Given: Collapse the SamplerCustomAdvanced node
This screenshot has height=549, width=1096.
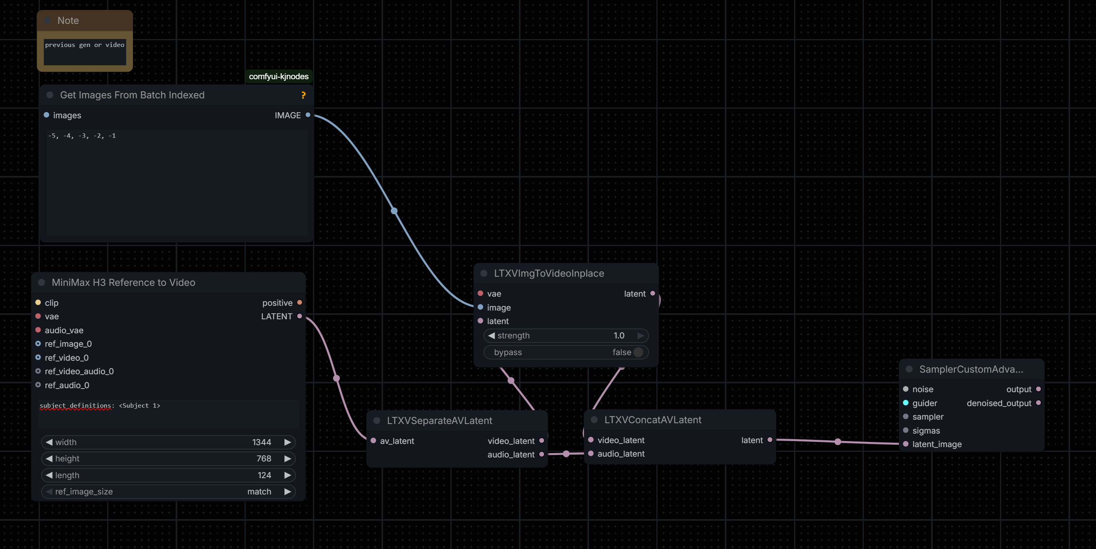Looking at the screenshot, I should pyautogui.click(x=909, y=369).
